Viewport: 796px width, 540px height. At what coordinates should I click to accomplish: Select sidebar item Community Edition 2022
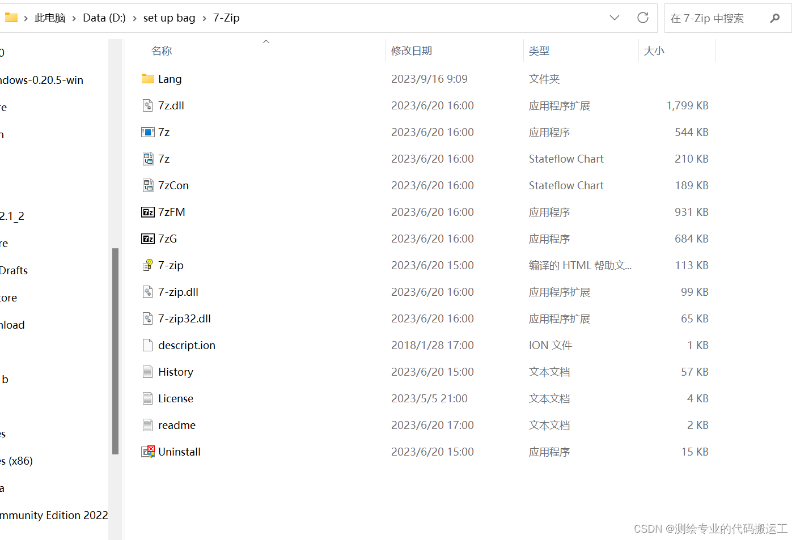(x=54, y=515)
